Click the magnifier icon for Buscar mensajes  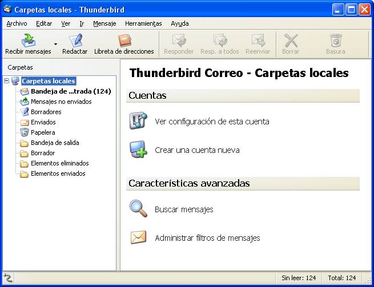(138, 209)
